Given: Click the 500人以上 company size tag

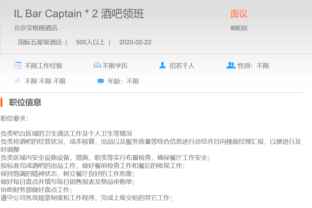Looking at the screenshot, I should click(90, 42).
